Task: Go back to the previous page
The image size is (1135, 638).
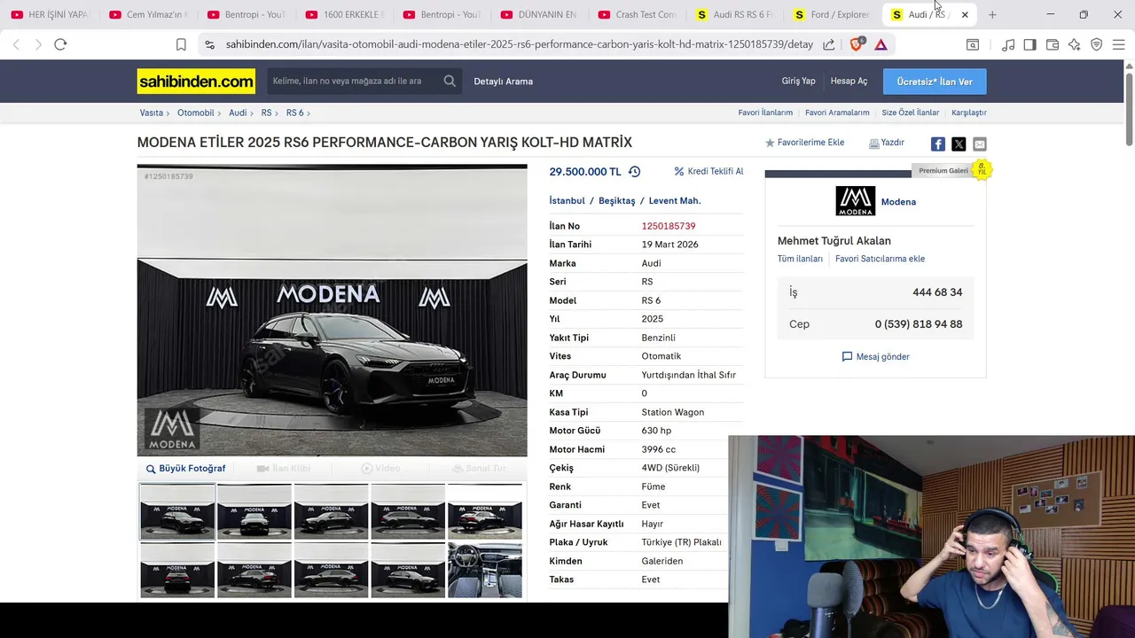Action: click(x=16, y=44)
